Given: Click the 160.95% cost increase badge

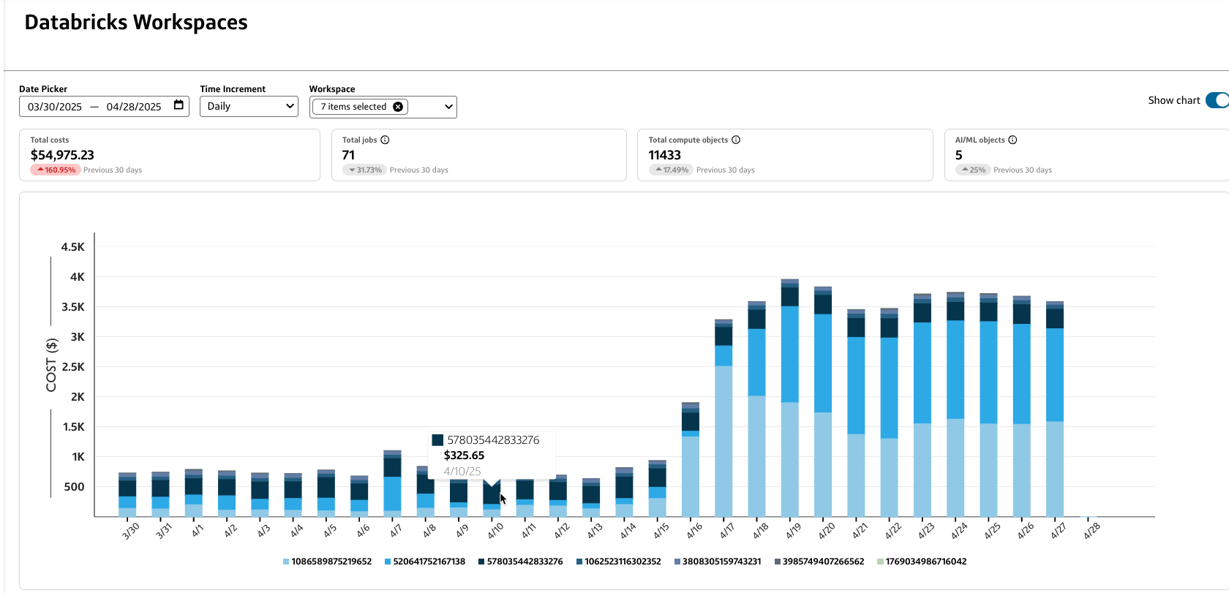Looking at the screenshot, I should pos(56,170).
